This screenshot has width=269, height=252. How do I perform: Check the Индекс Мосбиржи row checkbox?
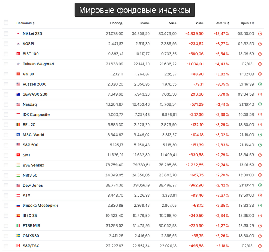coord(6,206)
